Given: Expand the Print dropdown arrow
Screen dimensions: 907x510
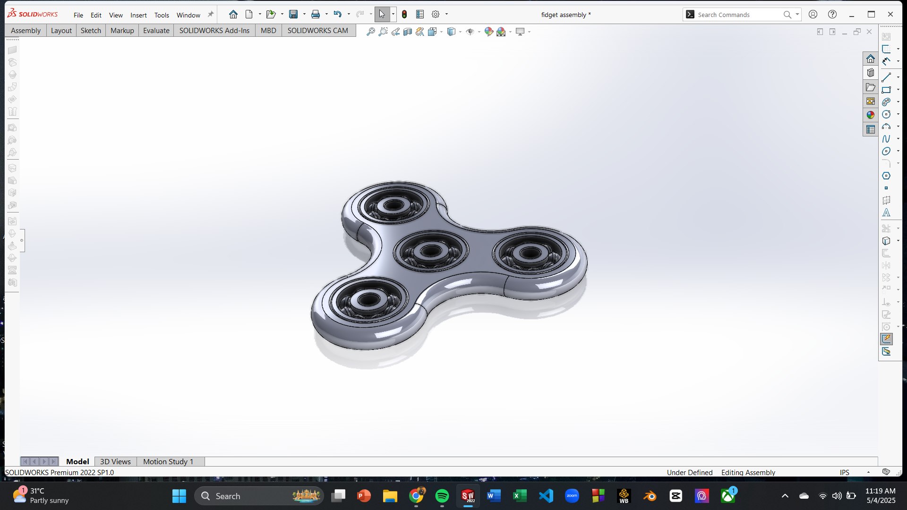Looking at the screenshot, I should click(x=326, y=15).
